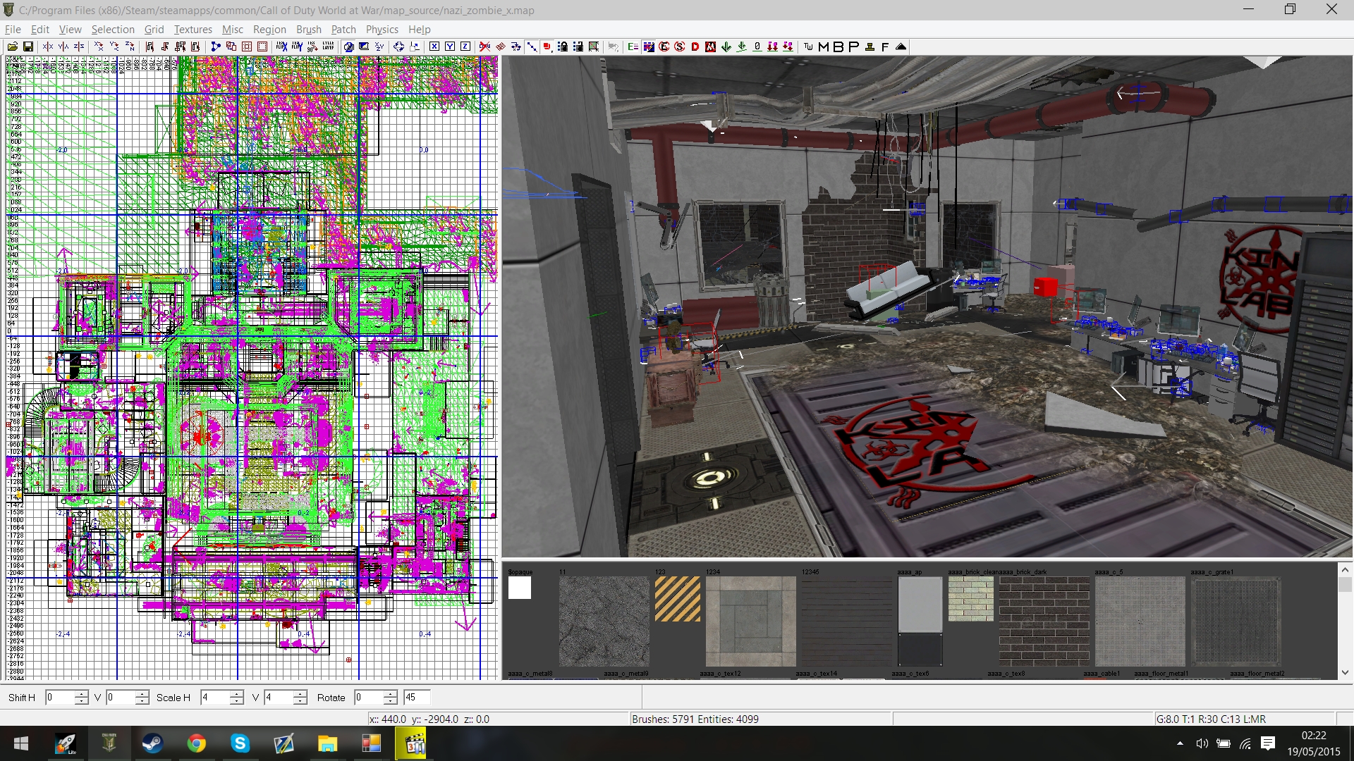Open File Explorer from the taskbar

coord(327,743)
